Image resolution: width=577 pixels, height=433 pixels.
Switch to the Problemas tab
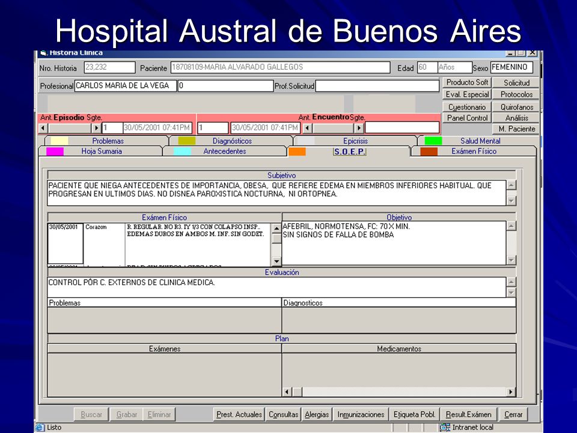[x=108, y=141]
